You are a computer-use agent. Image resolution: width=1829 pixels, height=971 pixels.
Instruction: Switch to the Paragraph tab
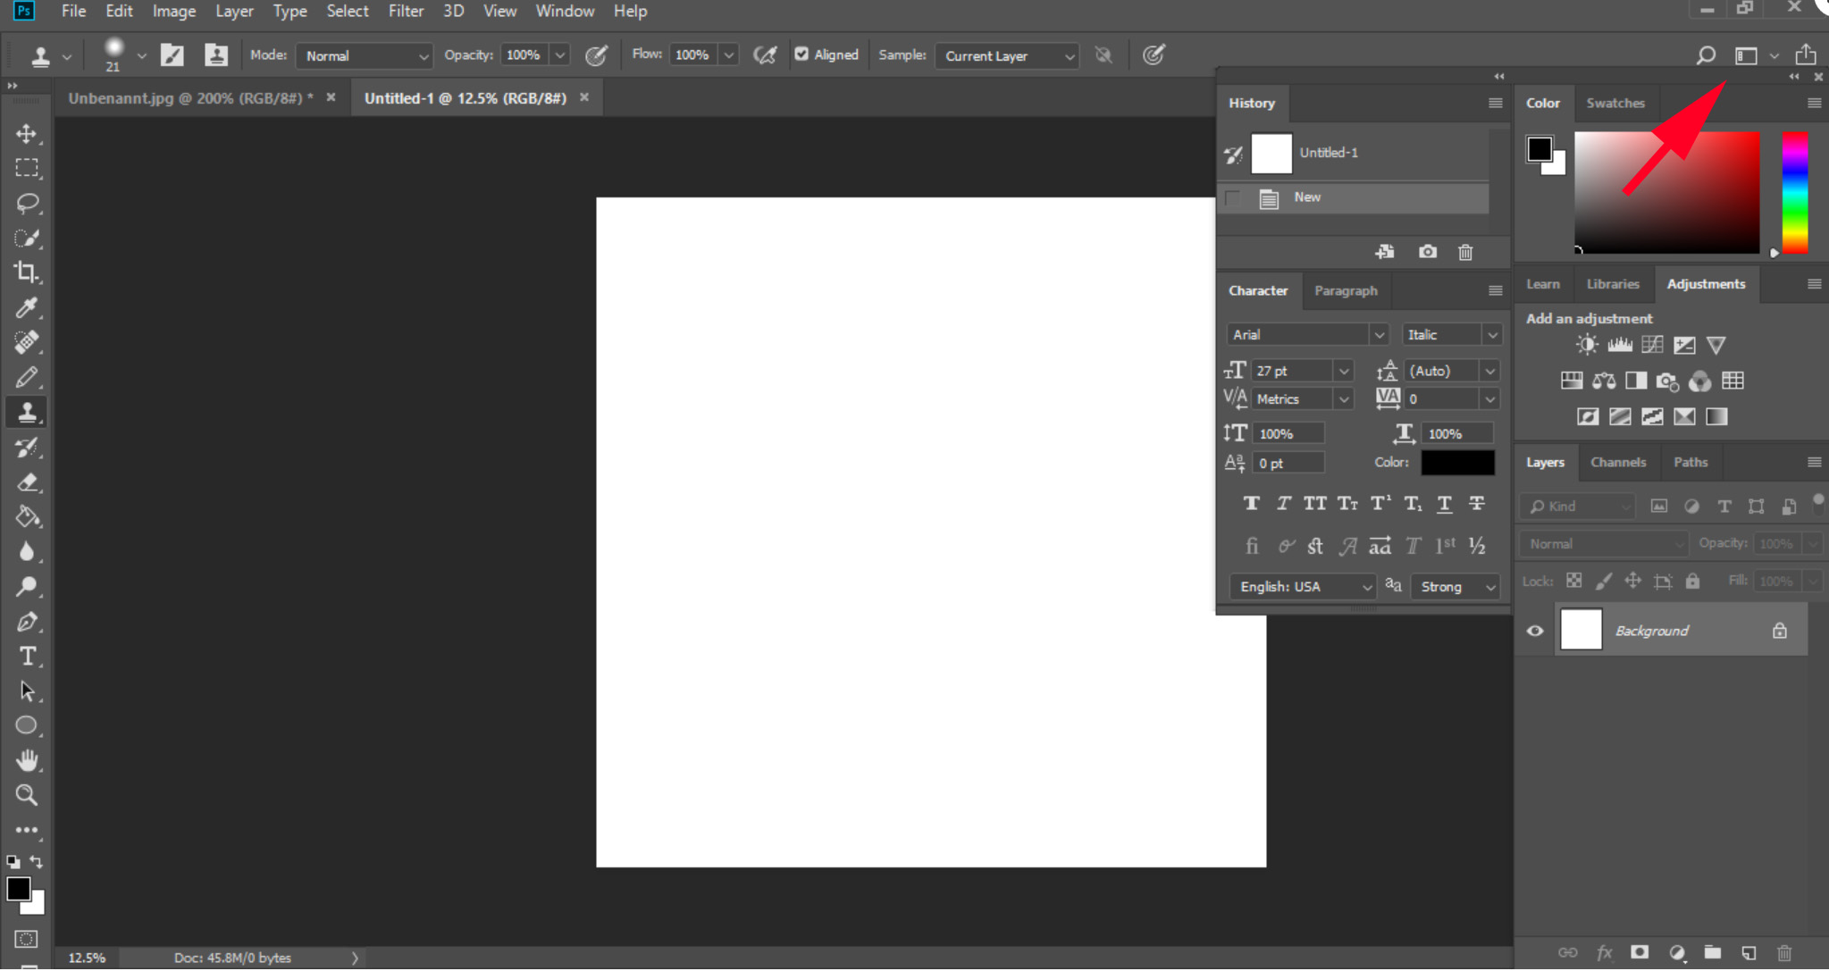pos(1347,290)
